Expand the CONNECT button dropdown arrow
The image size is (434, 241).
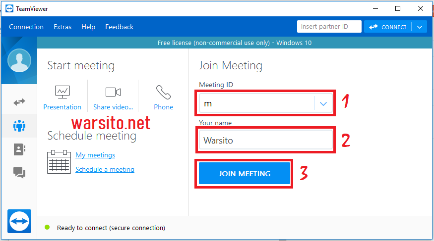coord(420,27)
